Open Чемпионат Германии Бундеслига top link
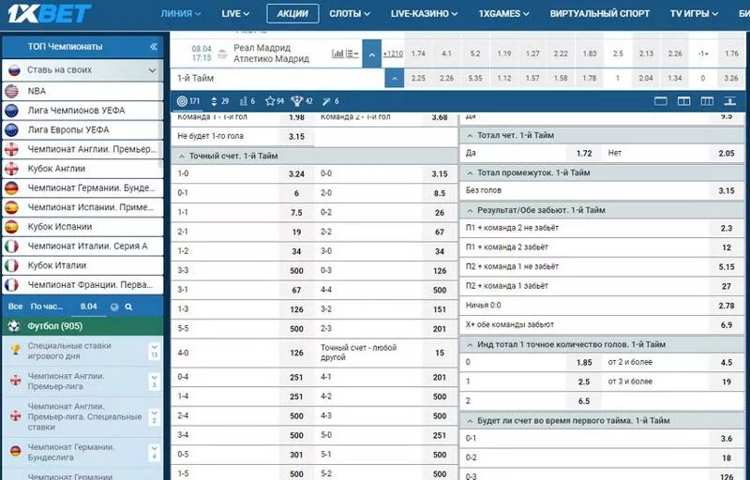The width and height of the screenshot is (750, 480). pos(82,187)
